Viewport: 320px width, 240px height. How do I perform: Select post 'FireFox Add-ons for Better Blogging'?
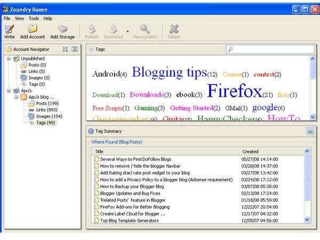click(x=135, y=207)
